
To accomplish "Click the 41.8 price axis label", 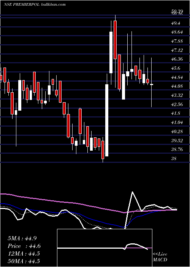I will point(176,114).
